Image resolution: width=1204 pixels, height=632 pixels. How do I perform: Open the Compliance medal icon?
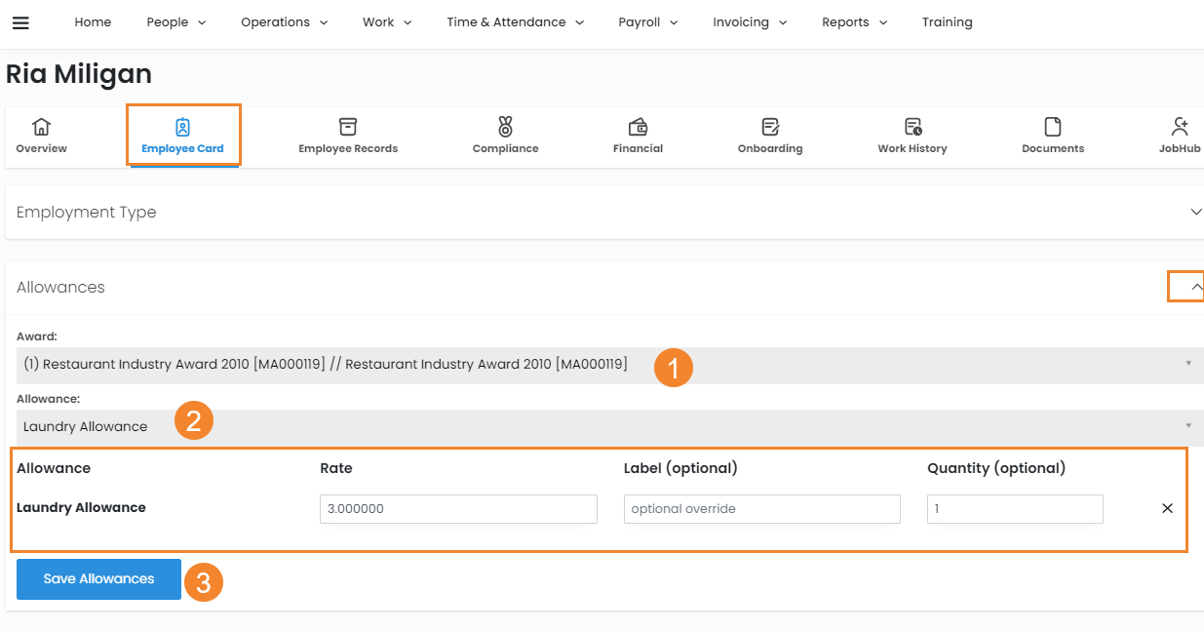tap(505, 127)
